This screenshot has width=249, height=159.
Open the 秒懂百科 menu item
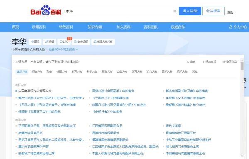pyautogui.click(x=39, y=27)
